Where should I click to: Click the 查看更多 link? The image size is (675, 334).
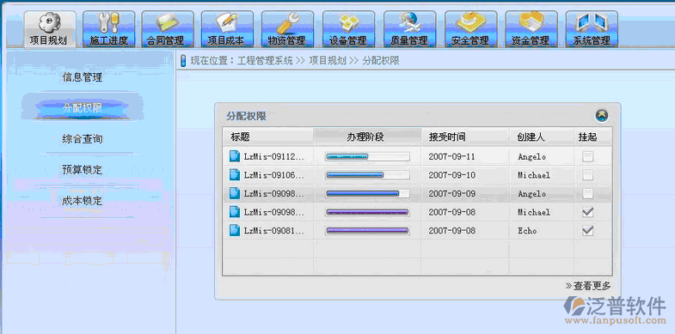(x=588, y=286)
